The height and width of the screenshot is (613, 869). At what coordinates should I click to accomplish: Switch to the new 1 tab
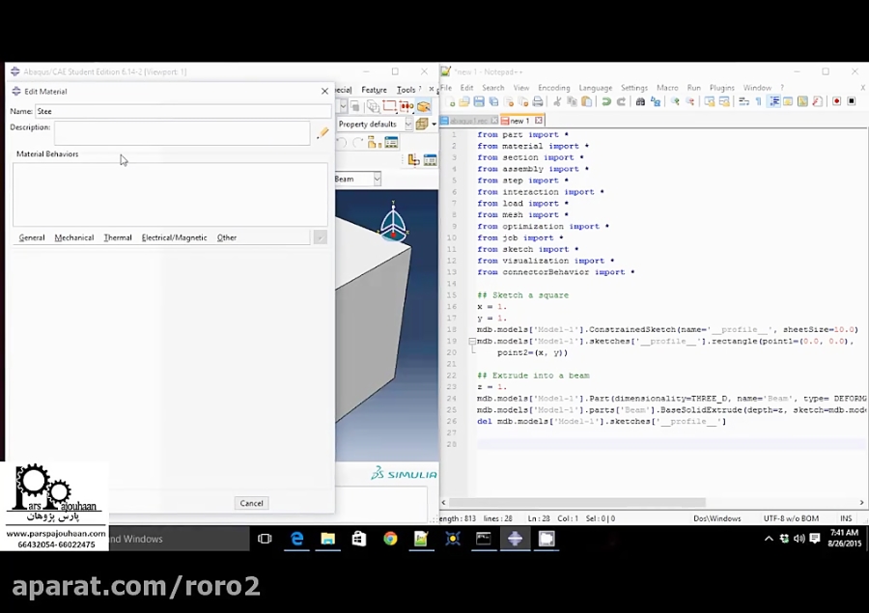tap(521, 121)
